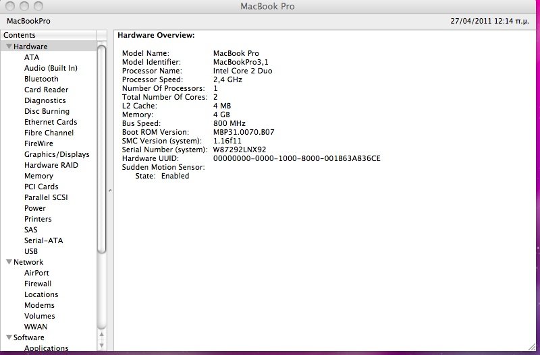Click the Memory value 4 GB
Screen dimensions: 540x355
(x=221, y=115)
